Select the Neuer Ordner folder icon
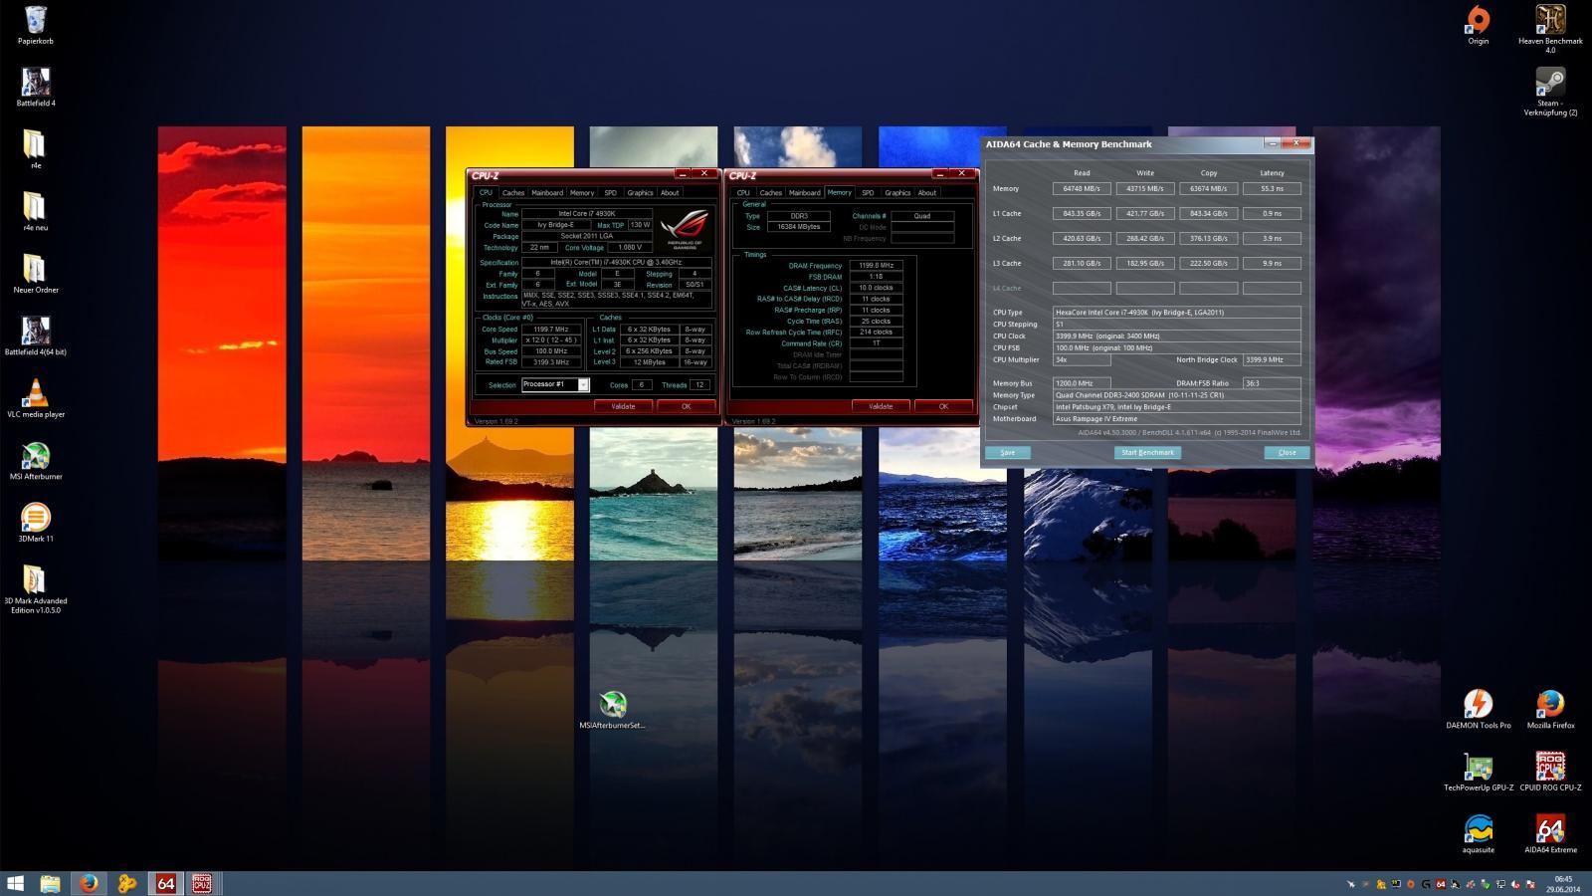This screenshot has height=896, width=1592. click(36, 275)
